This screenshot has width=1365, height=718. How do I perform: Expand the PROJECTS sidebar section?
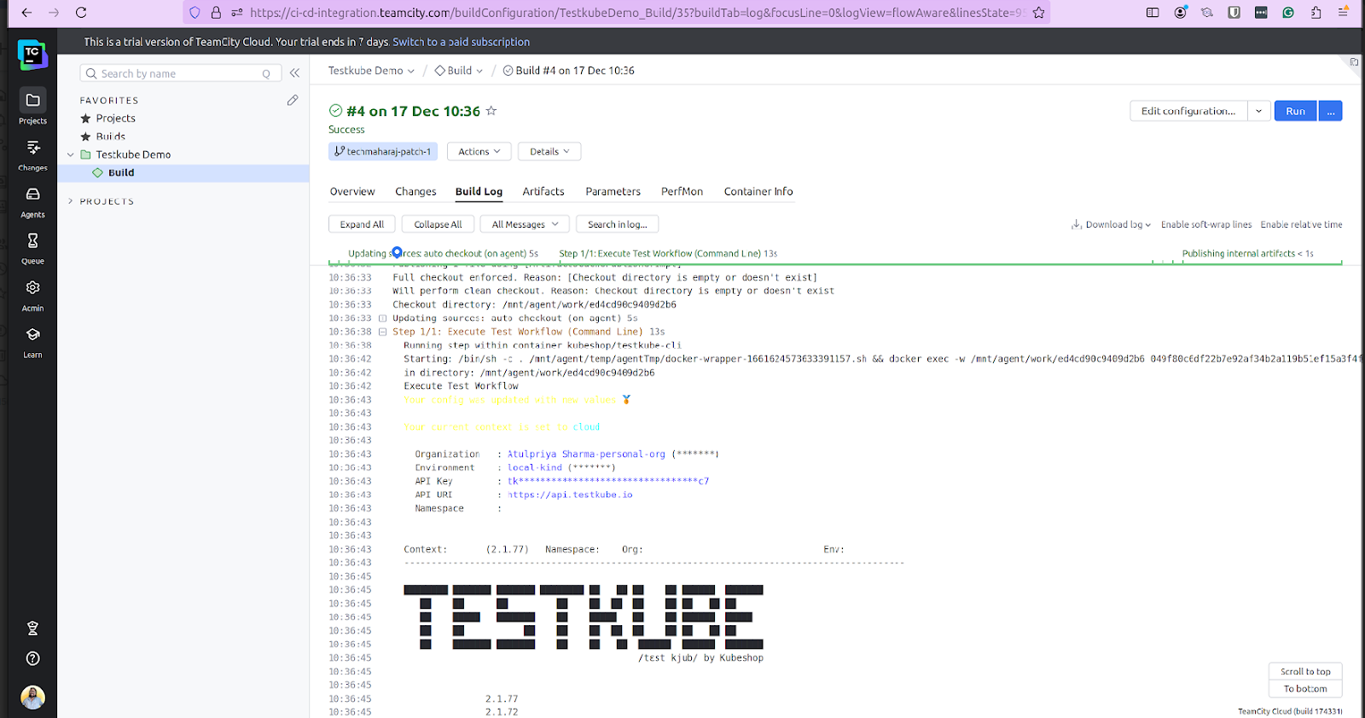71,201
